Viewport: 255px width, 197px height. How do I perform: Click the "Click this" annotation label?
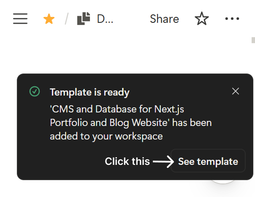[x=127, y=161]
